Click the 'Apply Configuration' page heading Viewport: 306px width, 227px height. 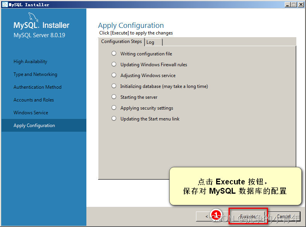(x=131, y=26)
